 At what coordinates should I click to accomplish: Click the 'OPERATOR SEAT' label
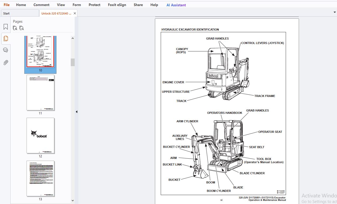pos(270,132)
